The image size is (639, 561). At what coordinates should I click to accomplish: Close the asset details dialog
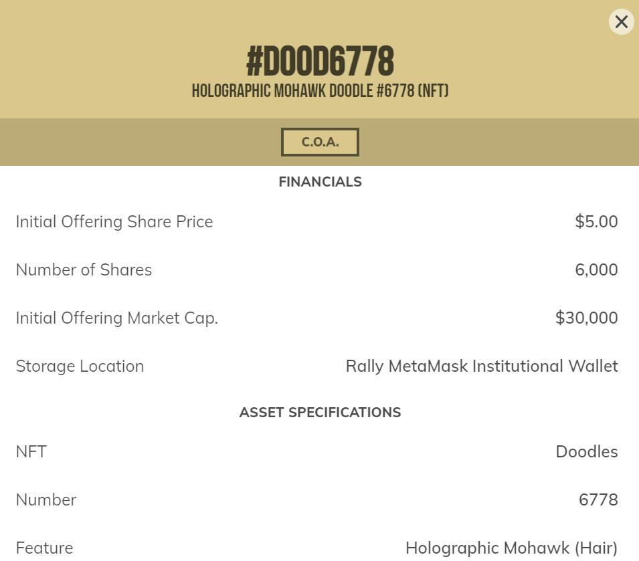point(621,22)
